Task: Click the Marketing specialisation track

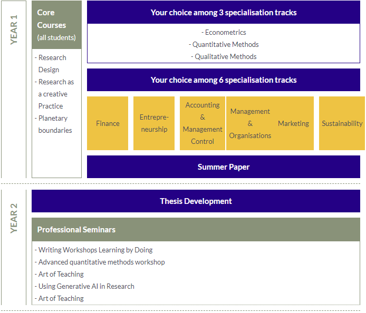Action: [x=293, y=123]
